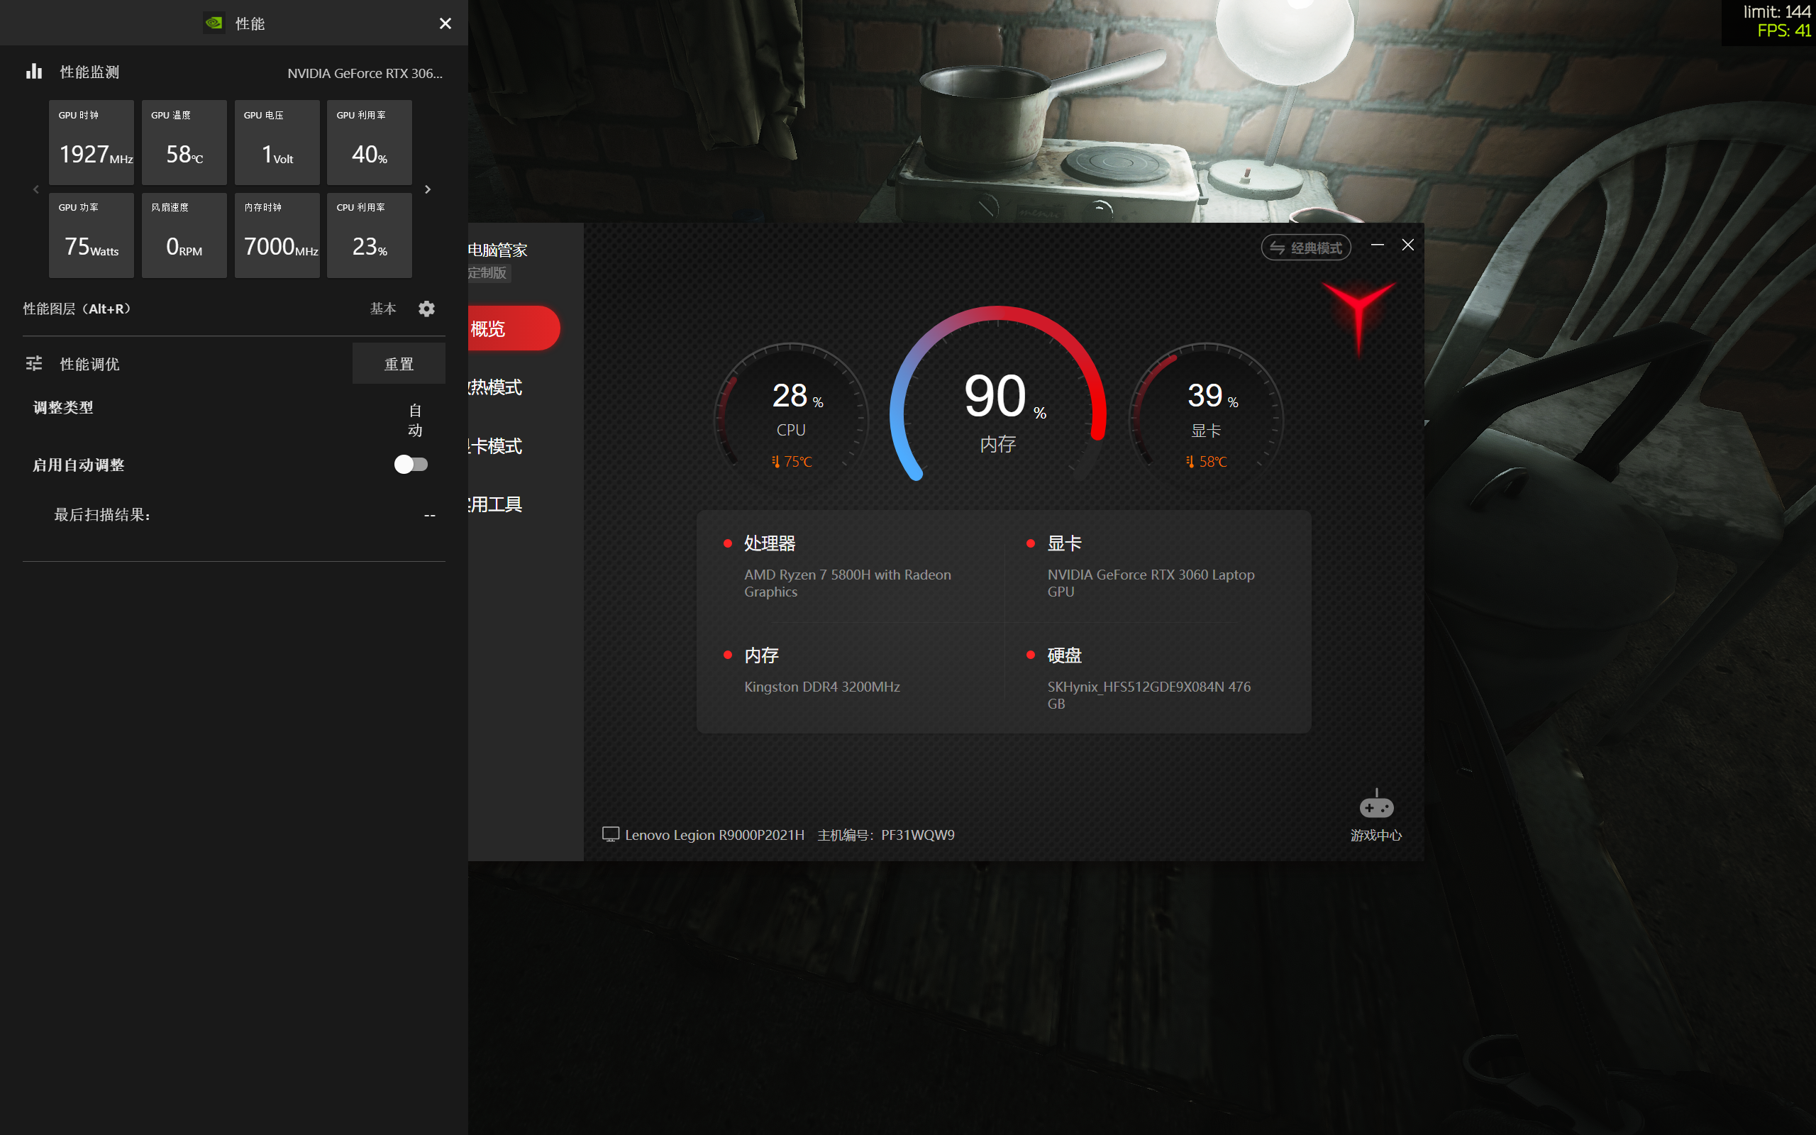Click Kingston DDR4 3200MHz text
Screen dimensions: 1816x1135
[821, 687]
